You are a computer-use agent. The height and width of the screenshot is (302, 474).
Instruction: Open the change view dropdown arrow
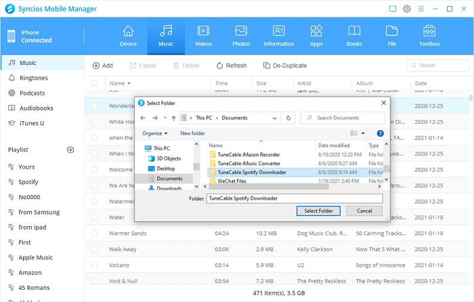(x=363, y=133)
